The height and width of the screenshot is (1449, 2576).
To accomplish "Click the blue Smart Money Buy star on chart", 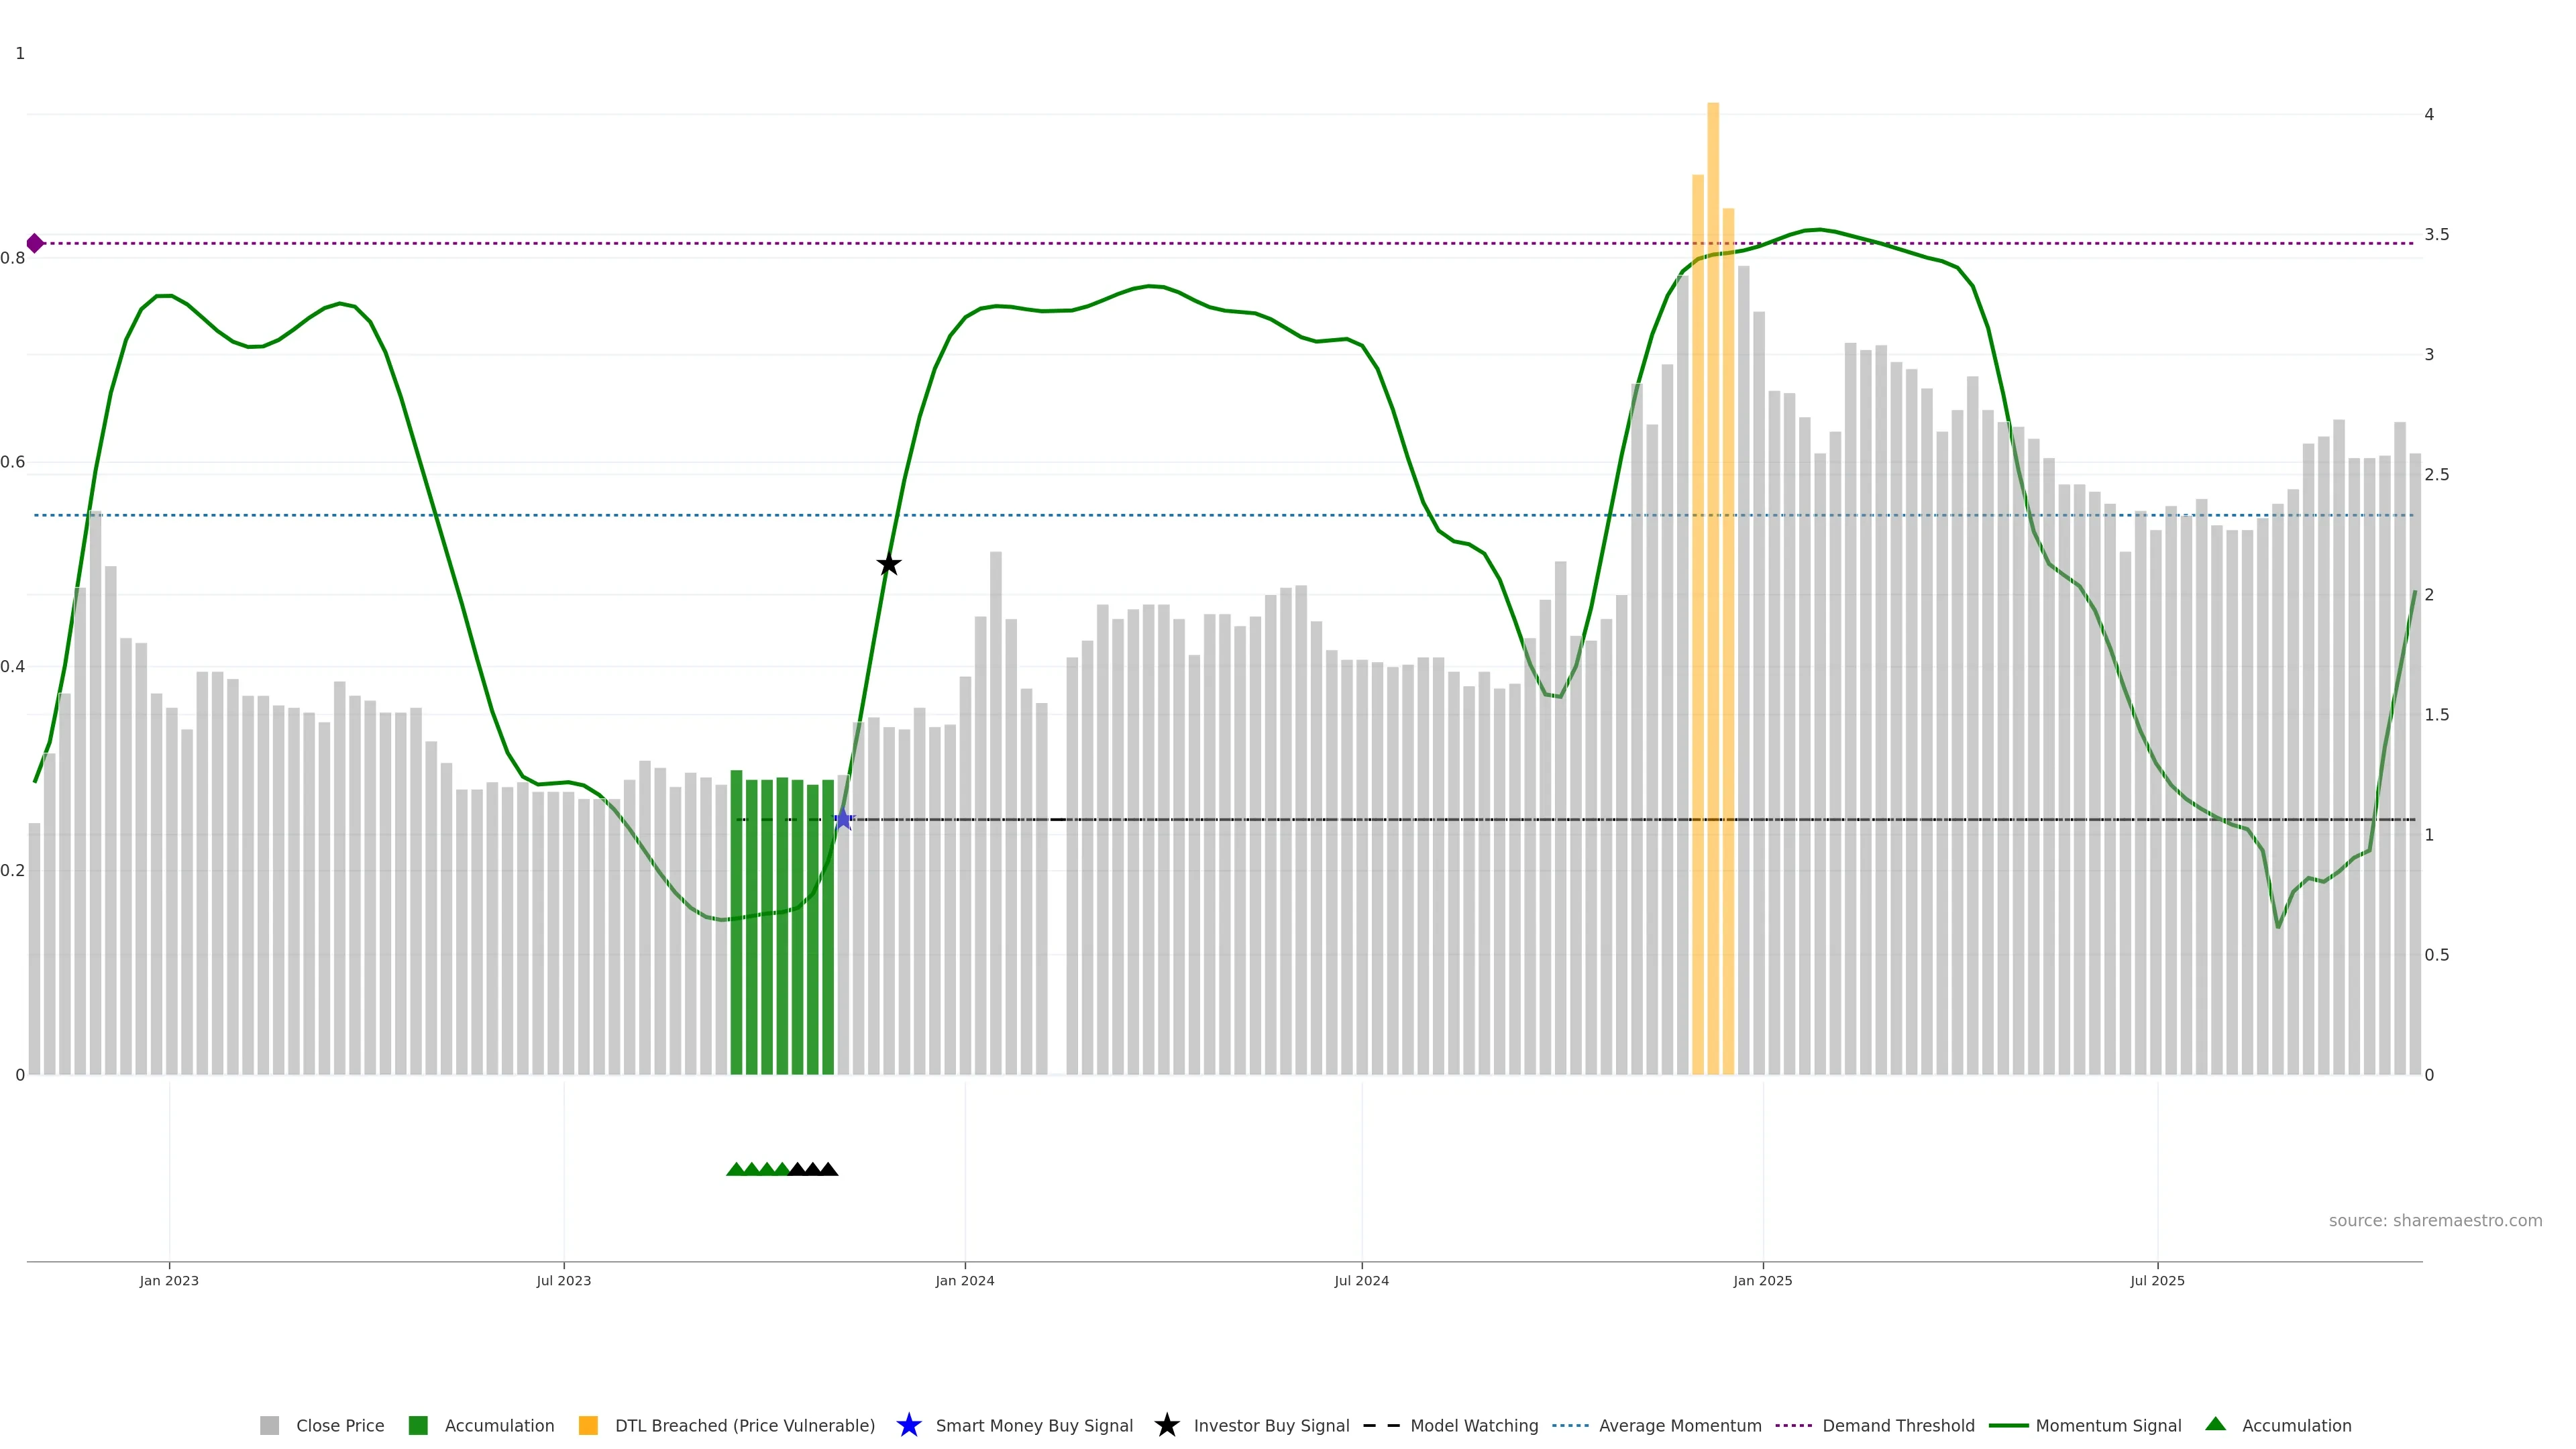I will point(843,819).
